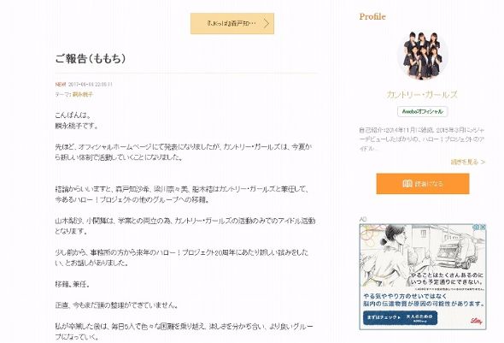This screenshot has height=343, width=504.
Task: Close the advertisement with the X icon
Action: coord(483,228)
